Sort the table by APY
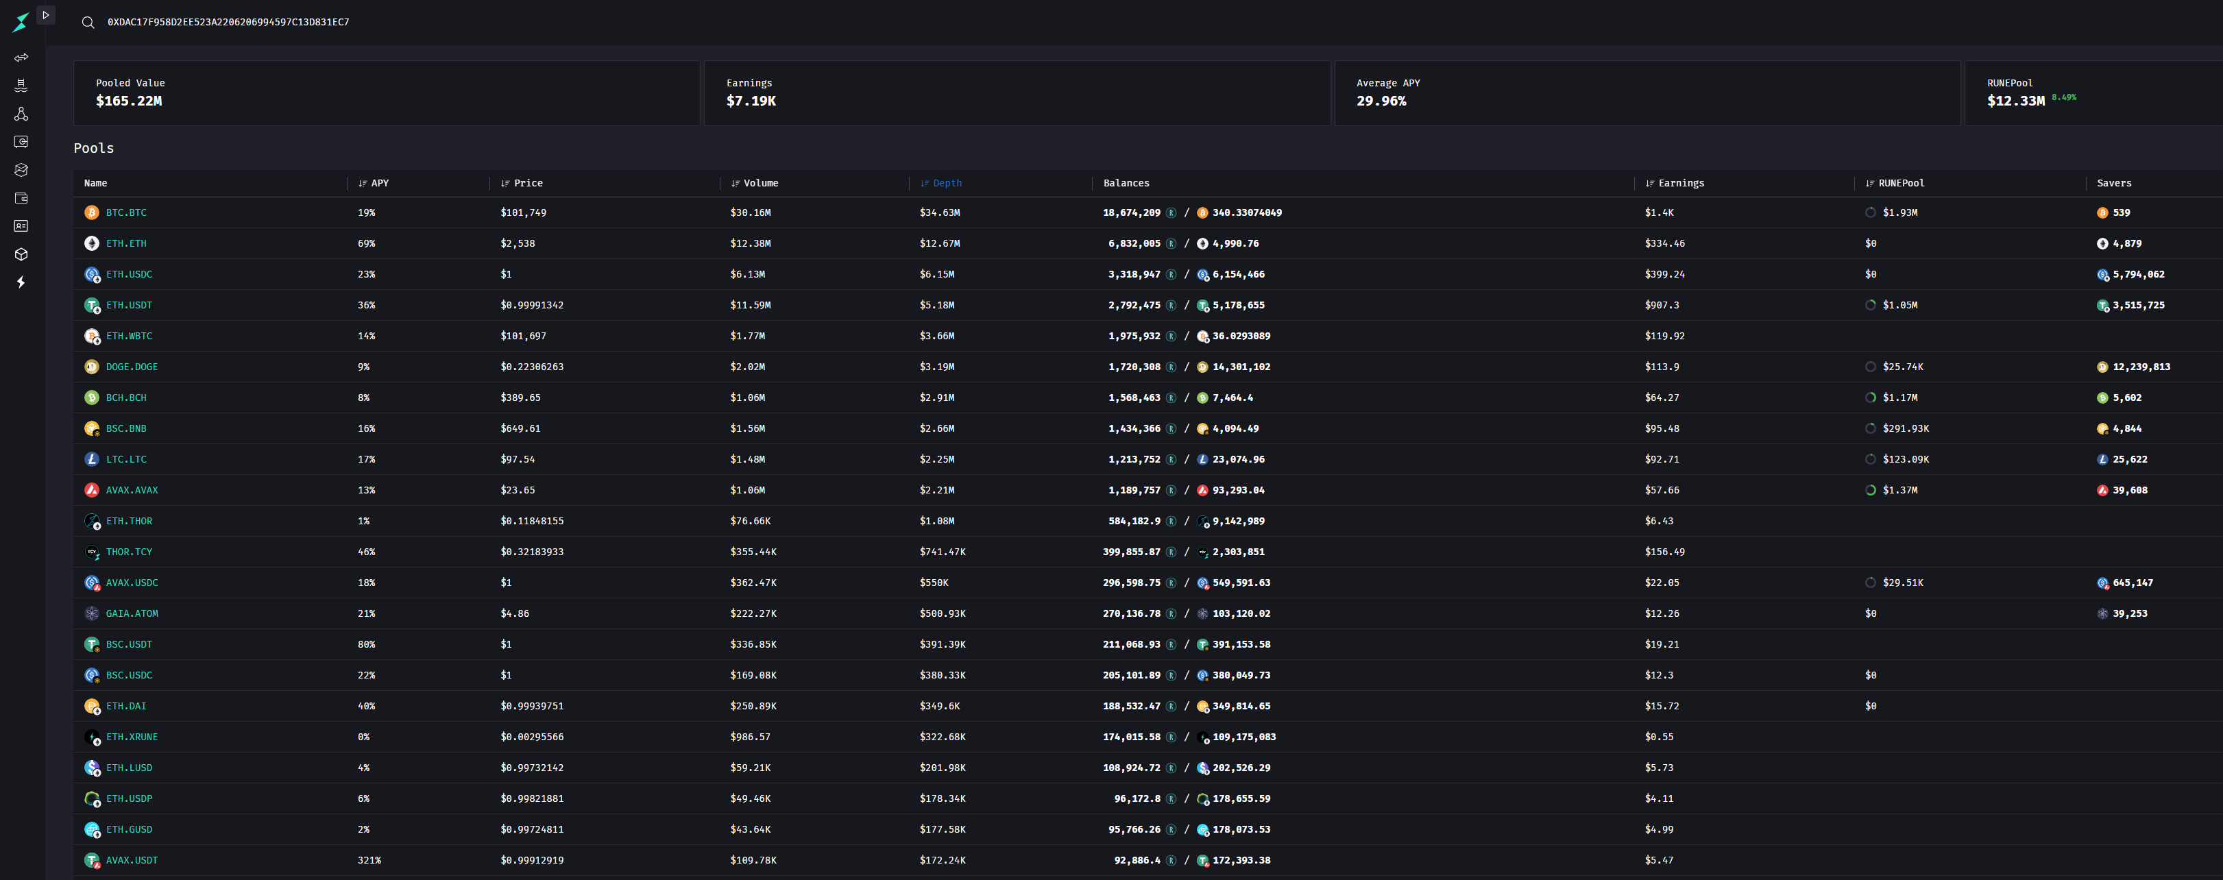 coord(373,183)
